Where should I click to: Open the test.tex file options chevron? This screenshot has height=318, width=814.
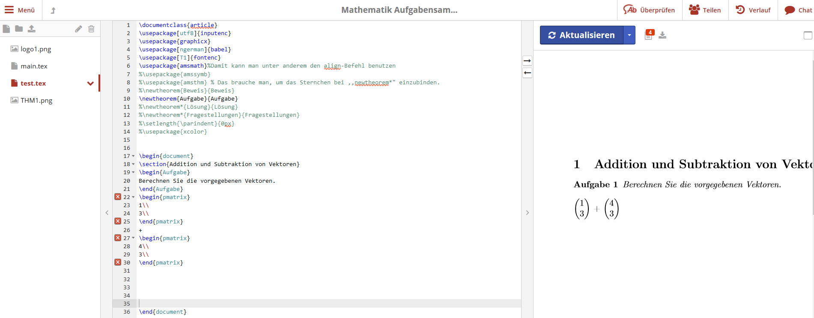[90, 83]
